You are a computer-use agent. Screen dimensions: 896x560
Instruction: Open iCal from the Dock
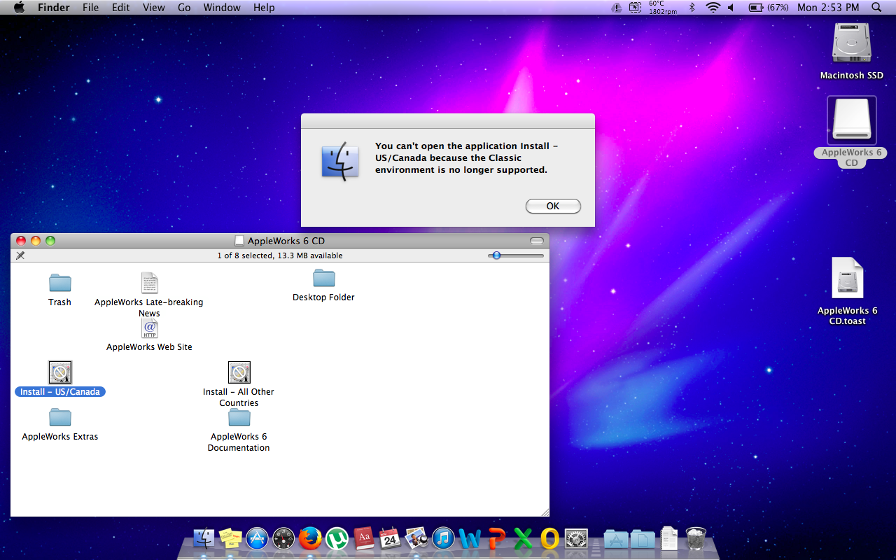click(x=390, y=538)
